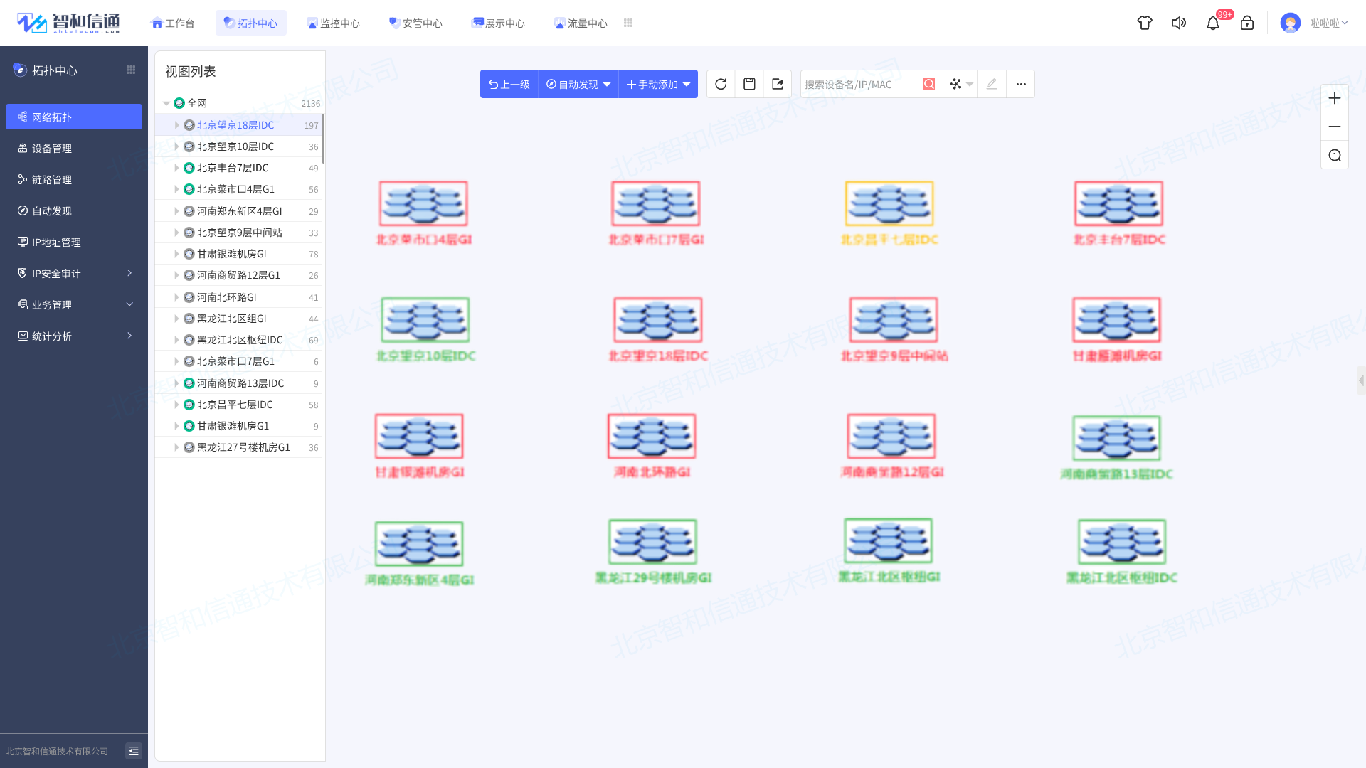Viewport: 1366px width, 768px height.
Task: Click the lock icon in the top bar
Action: pyautogui.click(x=1247, y=23)
